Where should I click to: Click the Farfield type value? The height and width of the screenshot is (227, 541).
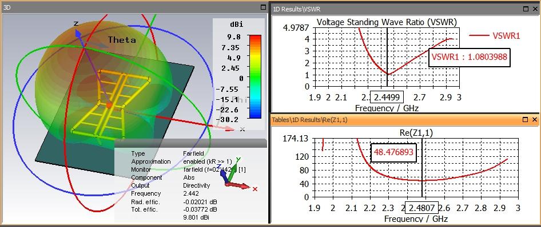193,153
